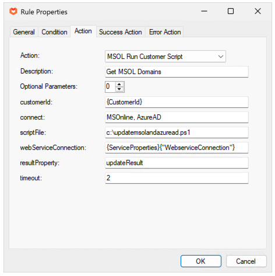Click the 'Action:' field label

(x=30, y=55)
